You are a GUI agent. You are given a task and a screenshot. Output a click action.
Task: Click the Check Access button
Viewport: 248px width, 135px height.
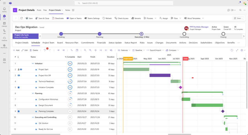coord(121,18)
